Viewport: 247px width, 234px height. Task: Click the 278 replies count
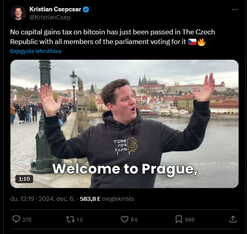(x=27, y=219)
